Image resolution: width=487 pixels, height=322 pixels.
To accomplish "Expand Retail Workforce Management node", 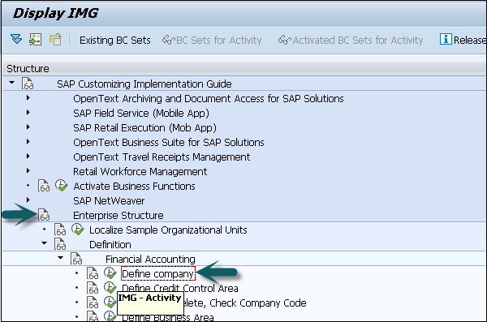I will 28,171.
